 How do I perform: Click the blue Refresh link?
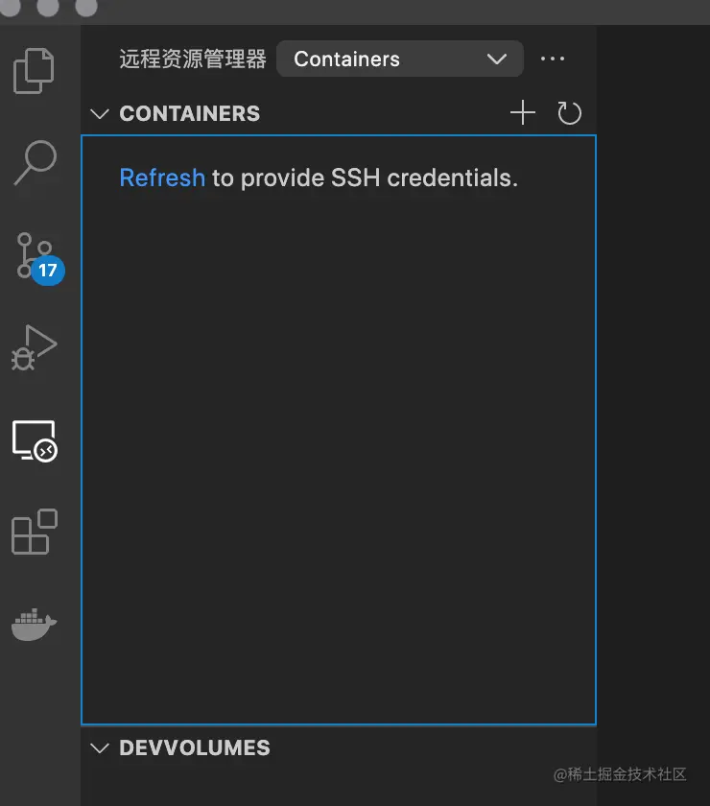click(x=161, y=178)
